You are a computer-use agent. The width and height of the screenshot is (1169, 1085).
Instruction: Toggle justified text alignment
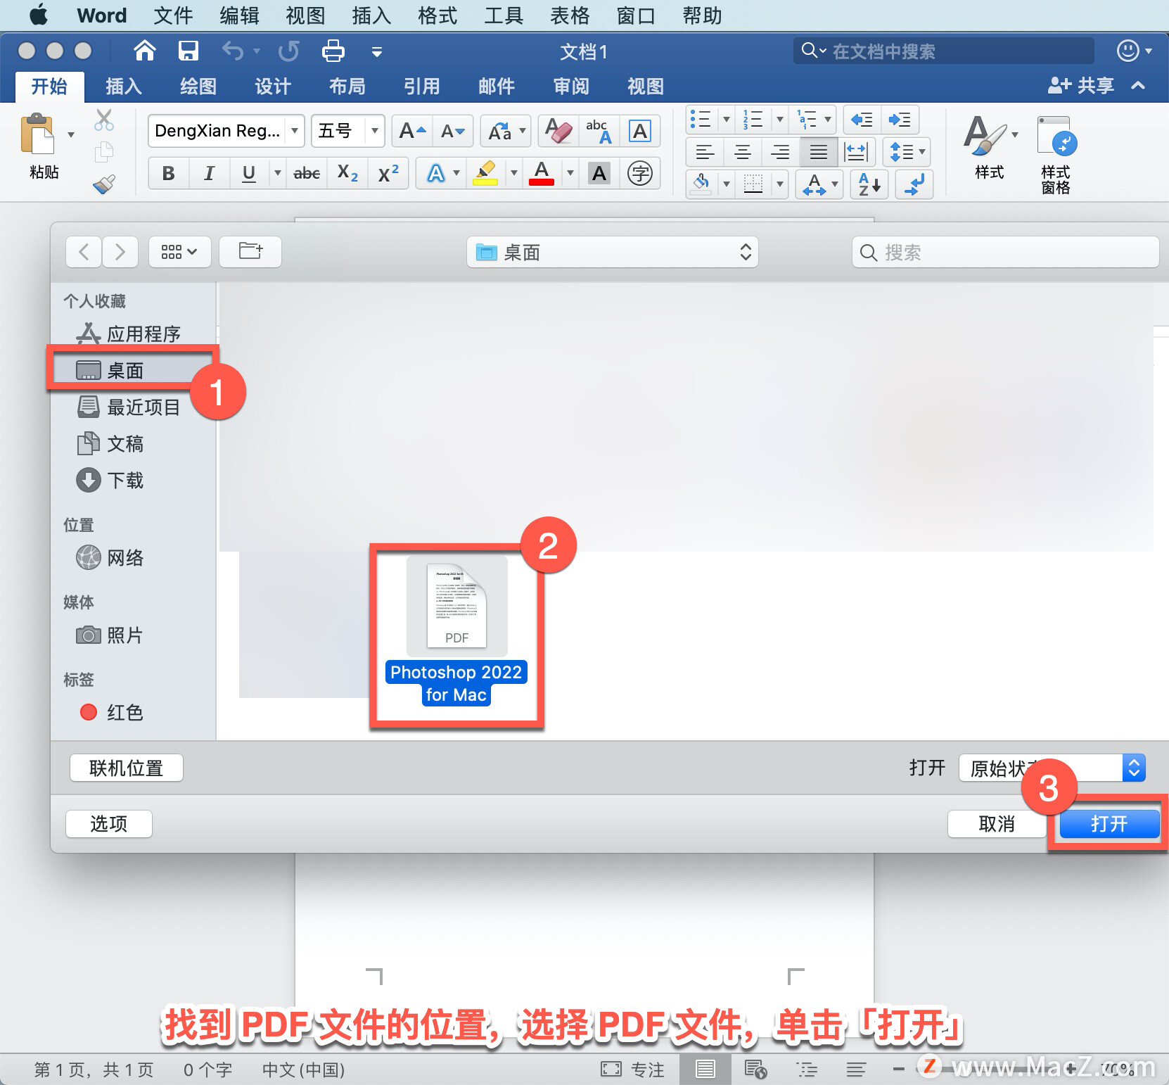(x=819, y=151)
